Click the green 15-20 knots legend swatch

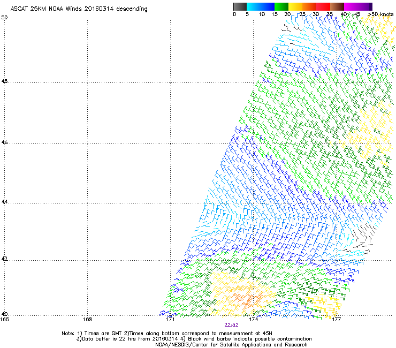(x=281, y=6)
